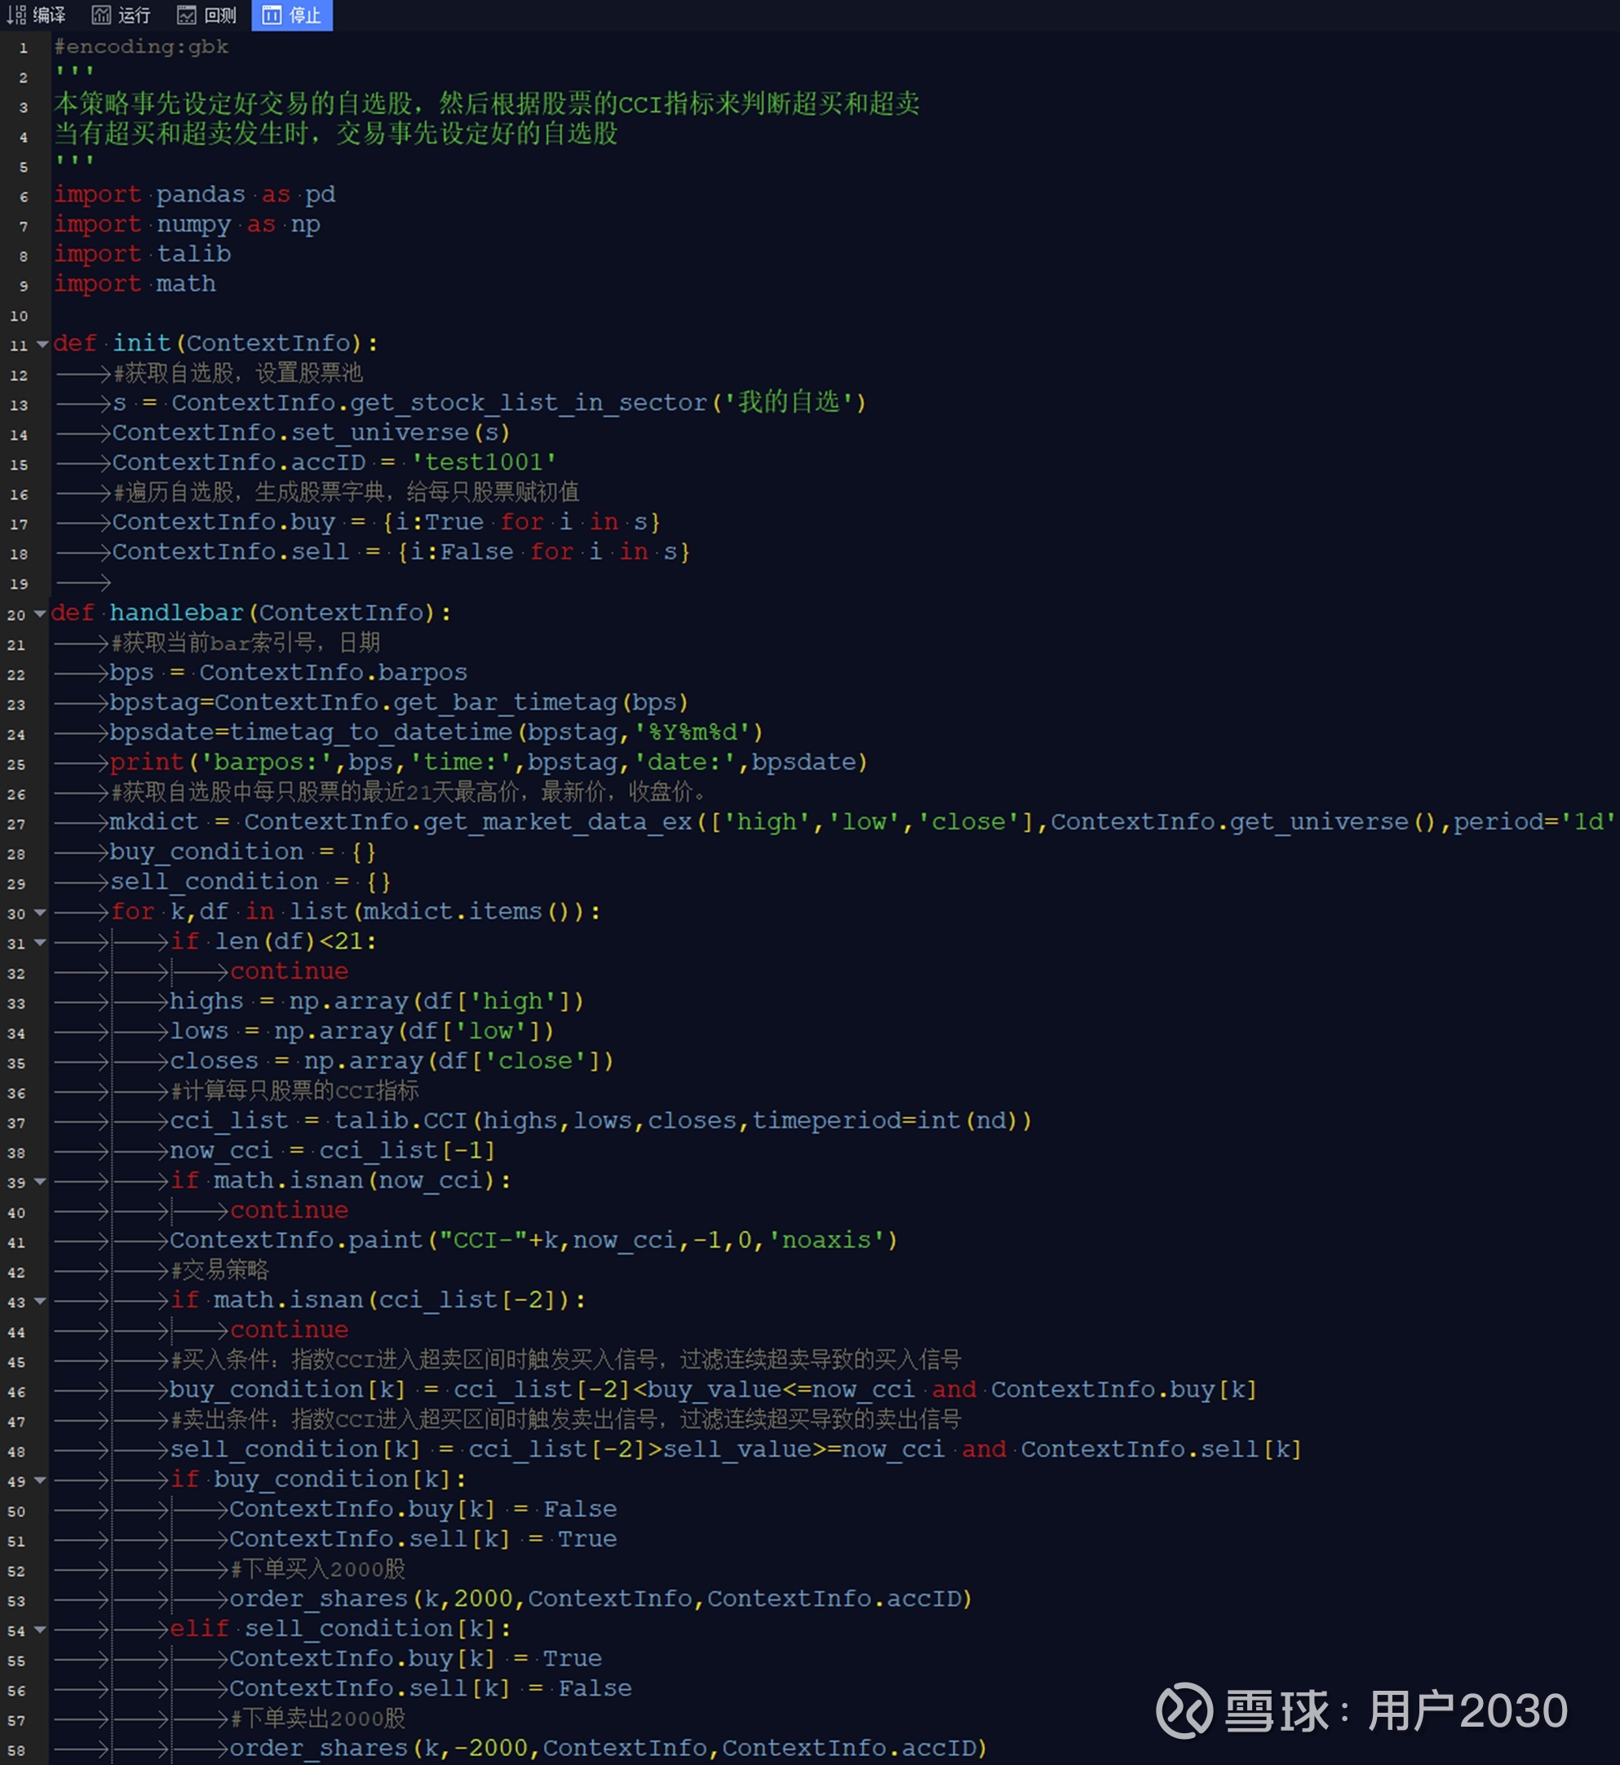Screen dimensions: 1620x1765
Task: Click the run (运行) chart icon
Action: coord(102,15)
